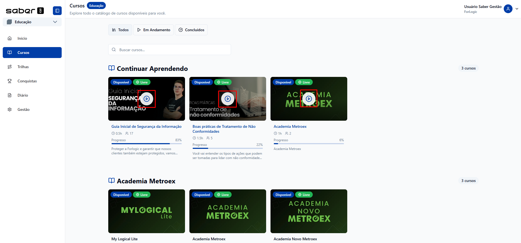Screen dimensions: 521x243
Task: Open Trilhas from the sidebar
Action: click(23, 67)
